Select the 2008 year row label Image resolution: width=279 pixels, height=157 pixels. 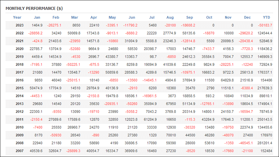20,143
